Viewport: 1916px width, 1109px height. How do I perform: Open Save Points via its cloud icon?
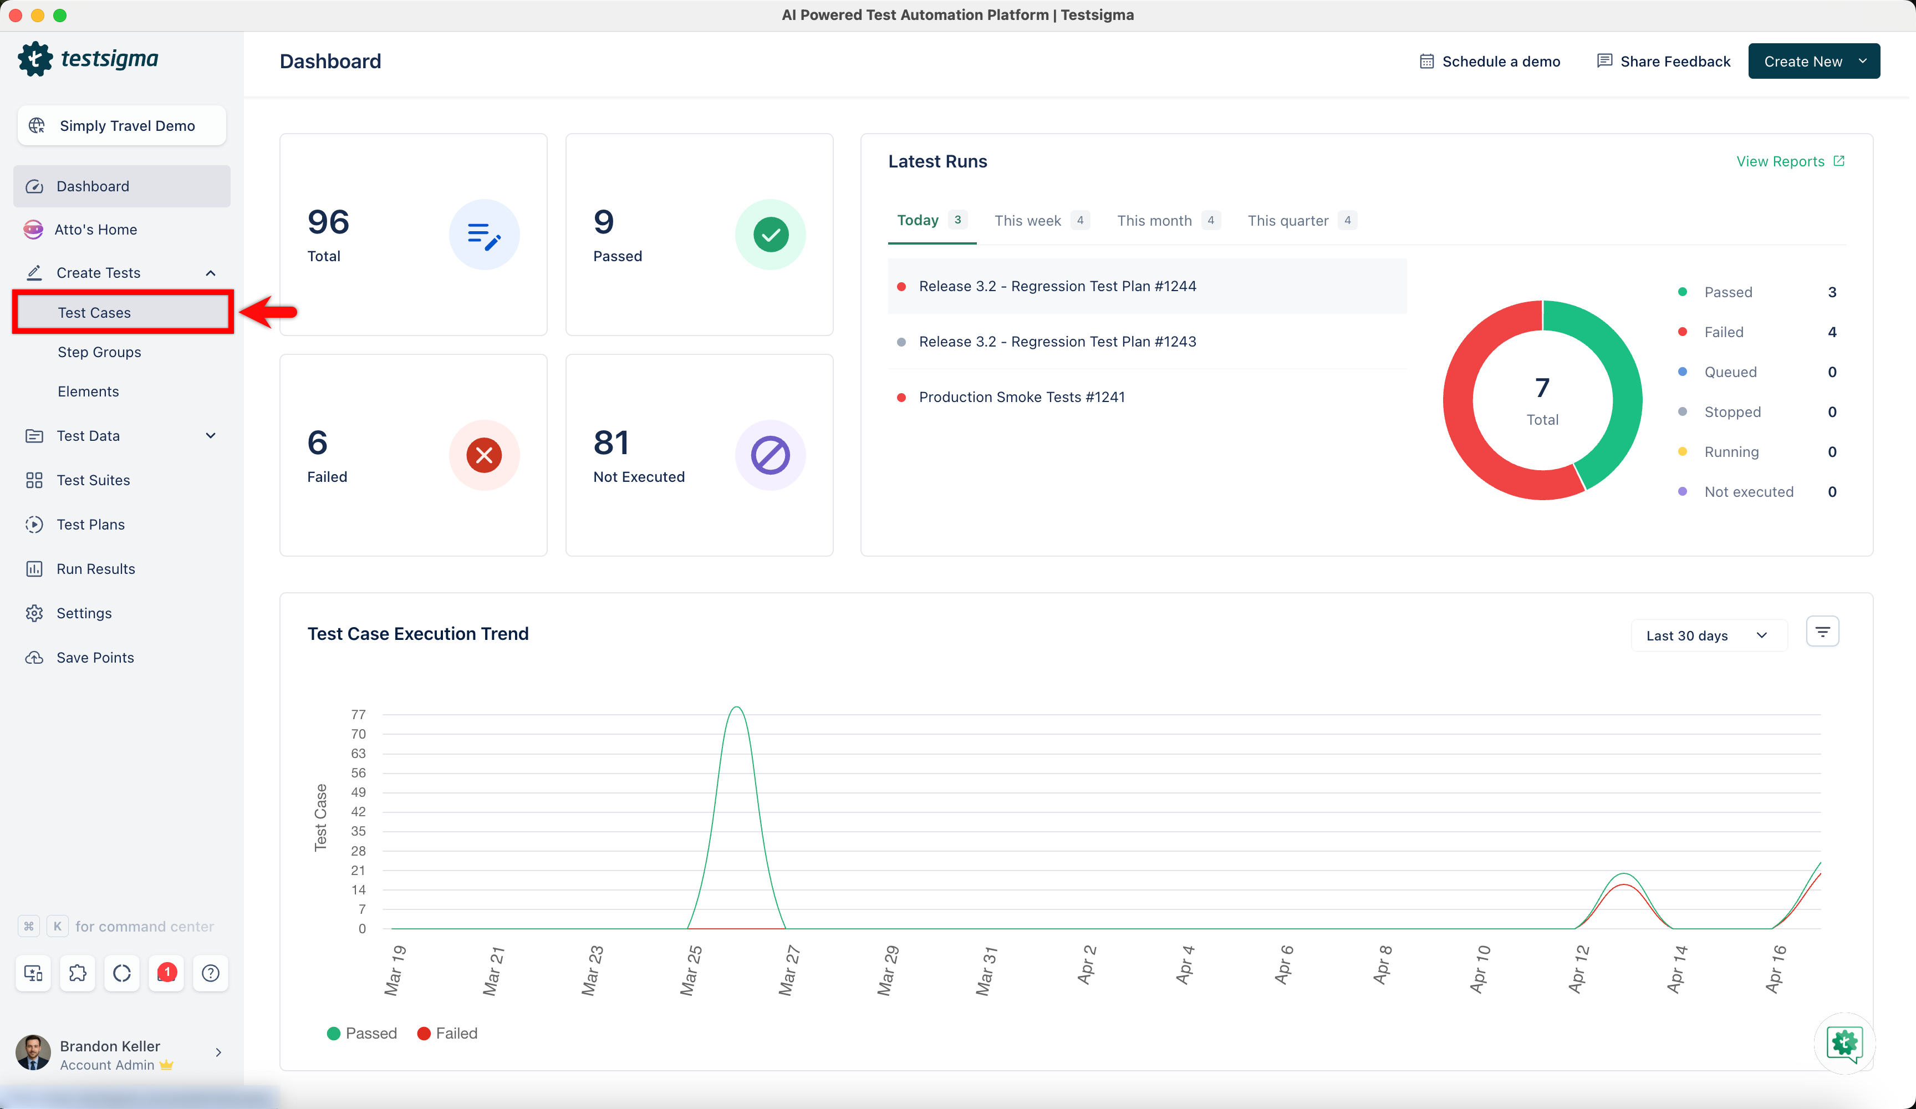tap(34, 658)
